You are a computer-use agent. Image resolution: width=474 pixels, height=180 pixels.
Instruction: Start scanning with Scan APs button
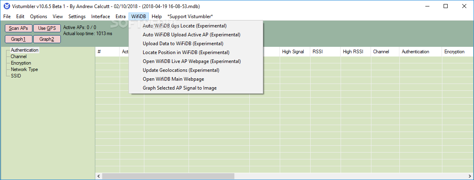point(18,28)
